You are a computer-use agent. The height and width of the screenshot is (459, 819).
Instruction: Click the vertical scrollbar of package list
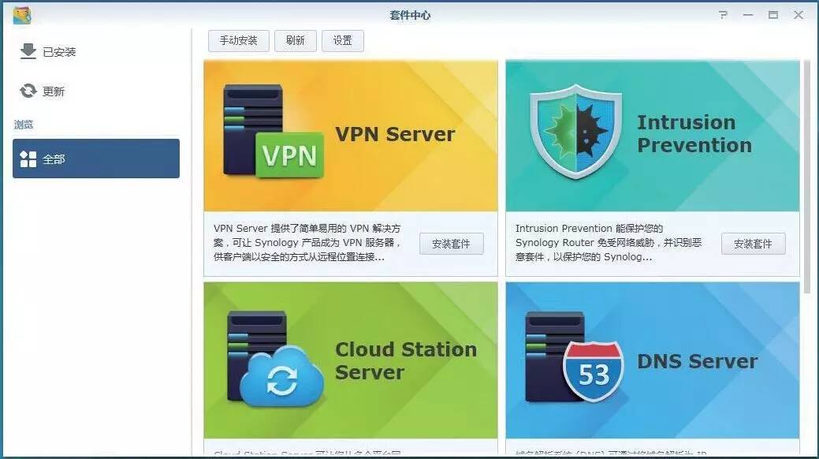point(807,177)
